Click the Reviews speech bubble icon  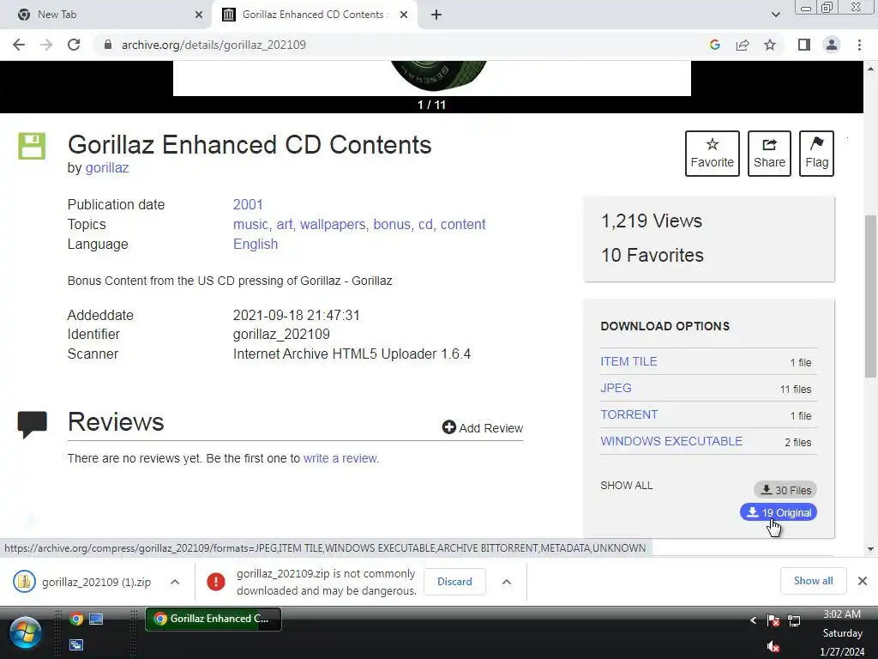point(32,424)
